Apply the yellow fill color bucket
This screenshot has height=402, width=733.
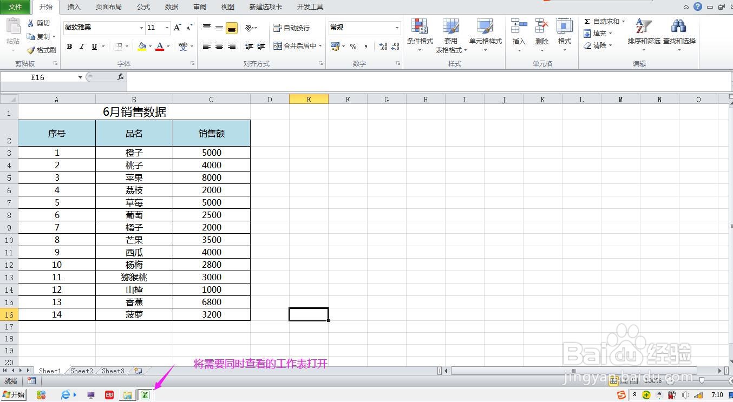[x=142, y=47]
